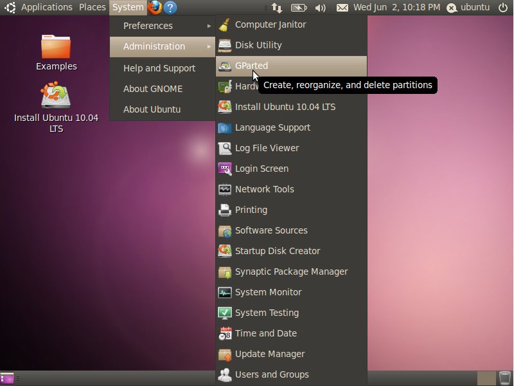This screenshot has width=514, height=386.
Task: Click the Printing printer icon
Action: click(x=224, y=210)
